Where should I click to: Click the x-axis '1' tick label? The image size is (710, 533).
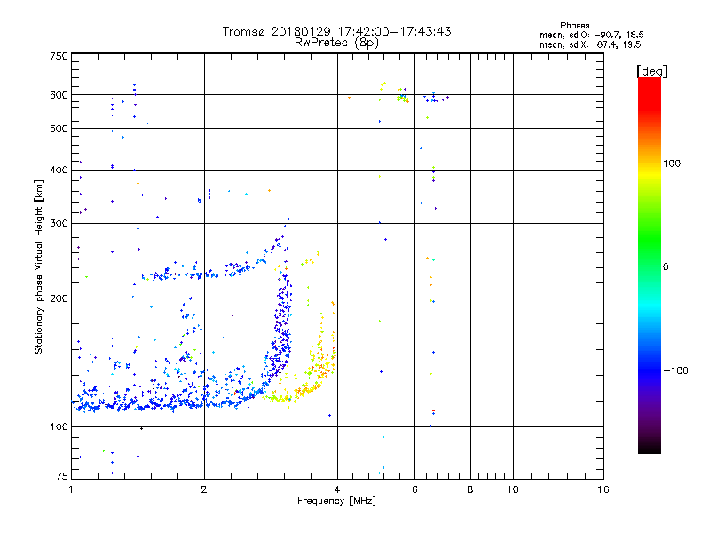pyautogui.click(x=71, y=489)
